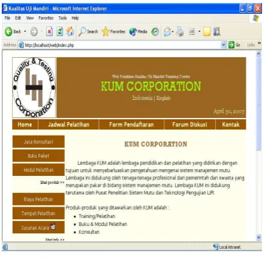Open the Help menu
The image size is (265, 259).
(x=75, y=18)
